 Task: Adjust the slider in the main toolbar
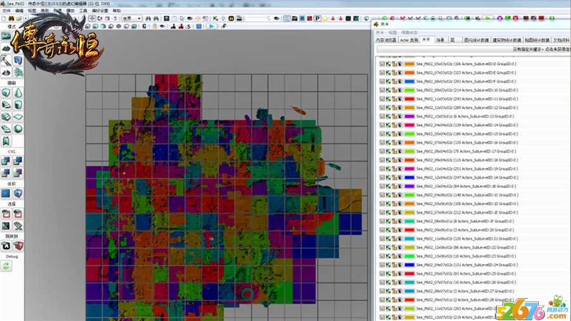point(259,18)
